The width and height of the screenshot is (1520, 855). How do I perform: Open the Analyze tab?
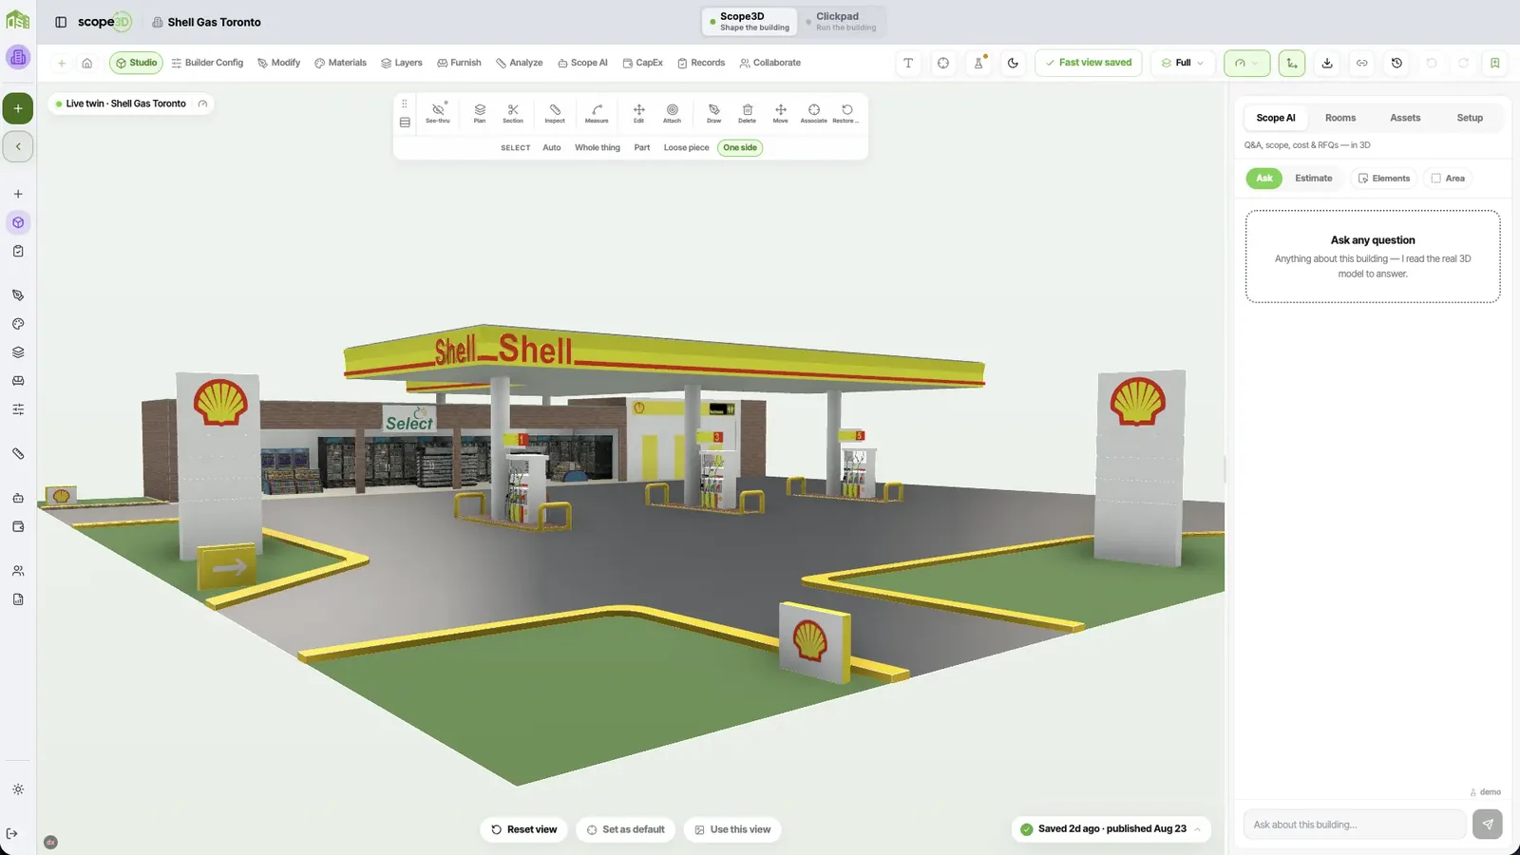point(519,63)
